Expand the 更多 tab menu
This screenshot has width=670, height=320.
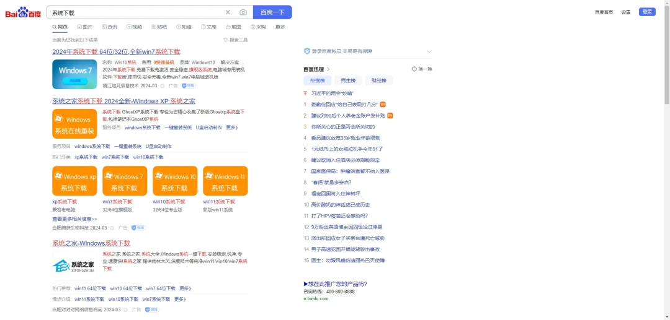280,27
